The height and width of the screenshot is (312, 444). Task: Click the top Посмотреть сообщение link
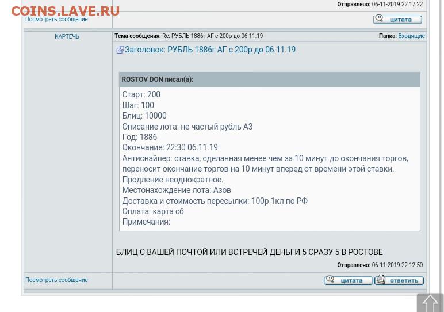click(x=56, y=19)
